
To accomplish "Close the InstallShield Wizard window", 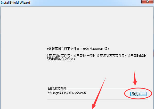I will (148, 2).
